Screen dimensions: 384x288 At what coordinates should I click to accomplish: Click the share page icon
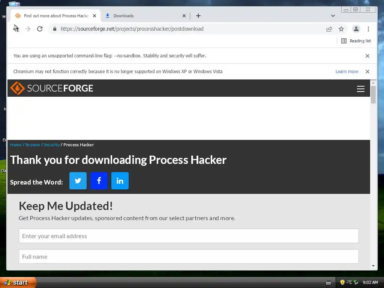pos(329,29)
